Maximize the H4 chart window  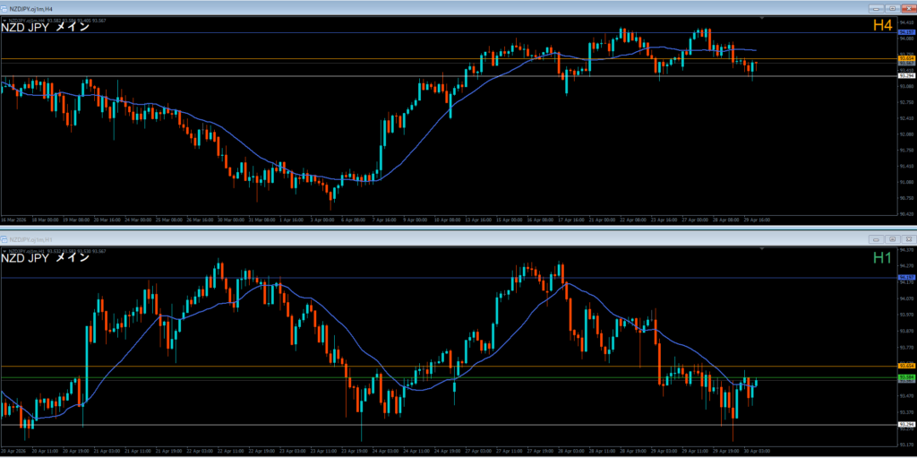point(892,8)
